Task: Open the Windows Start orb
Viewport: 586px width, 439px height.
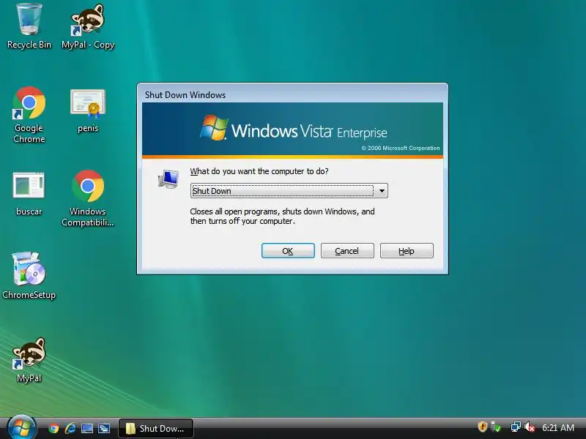Action: (22, 428)
